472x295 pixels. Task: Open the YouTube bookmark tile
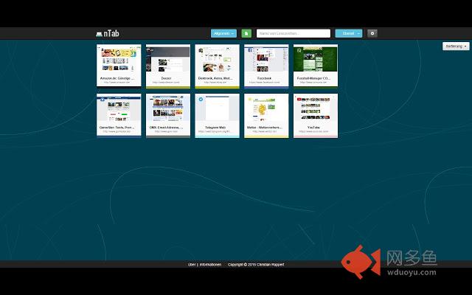pos(316,115)
